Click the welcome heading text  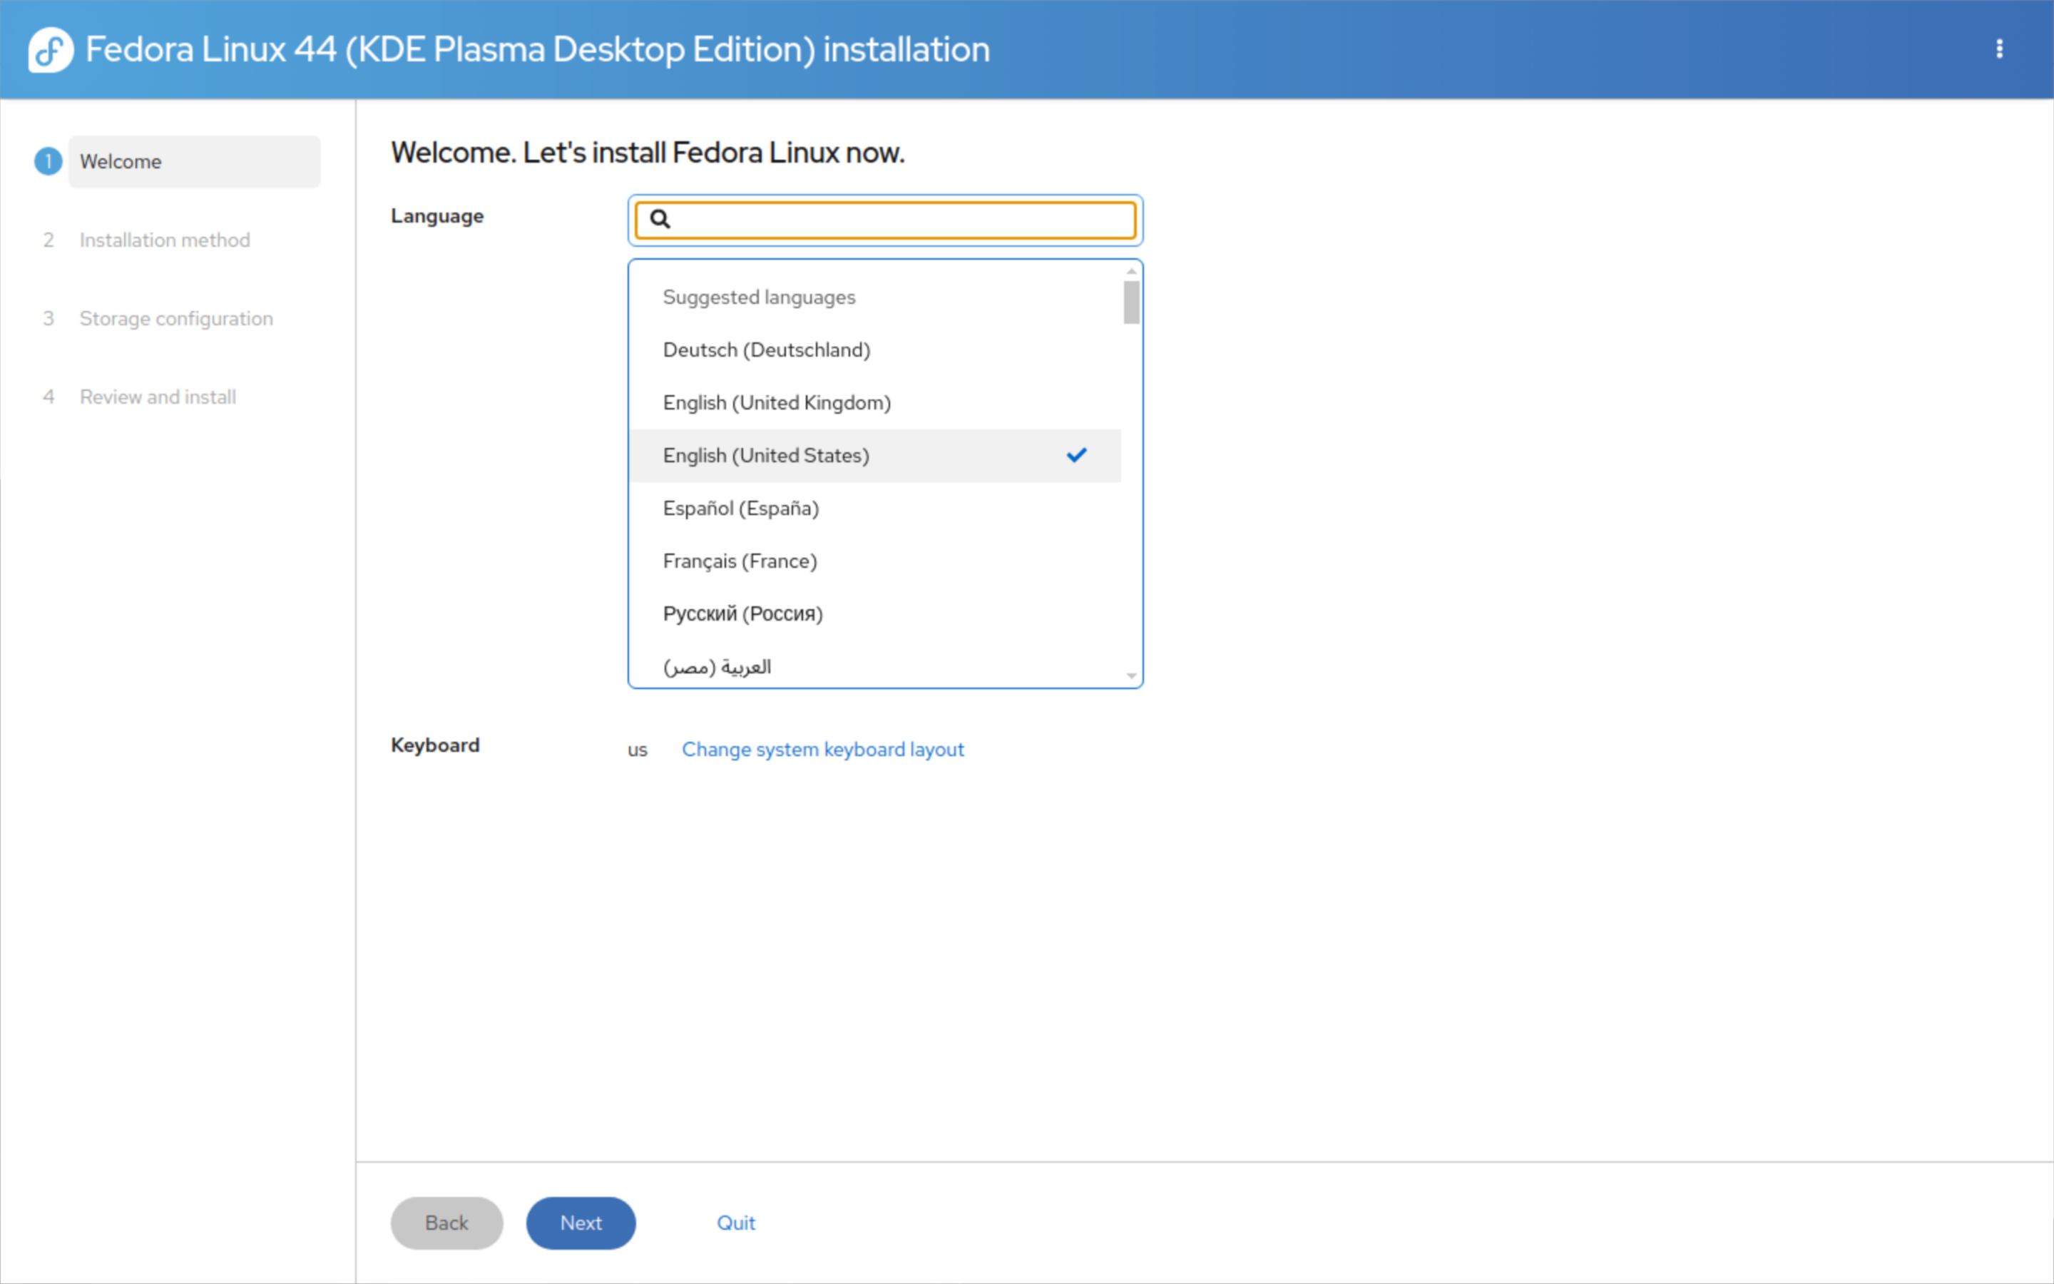click(648, 153)
